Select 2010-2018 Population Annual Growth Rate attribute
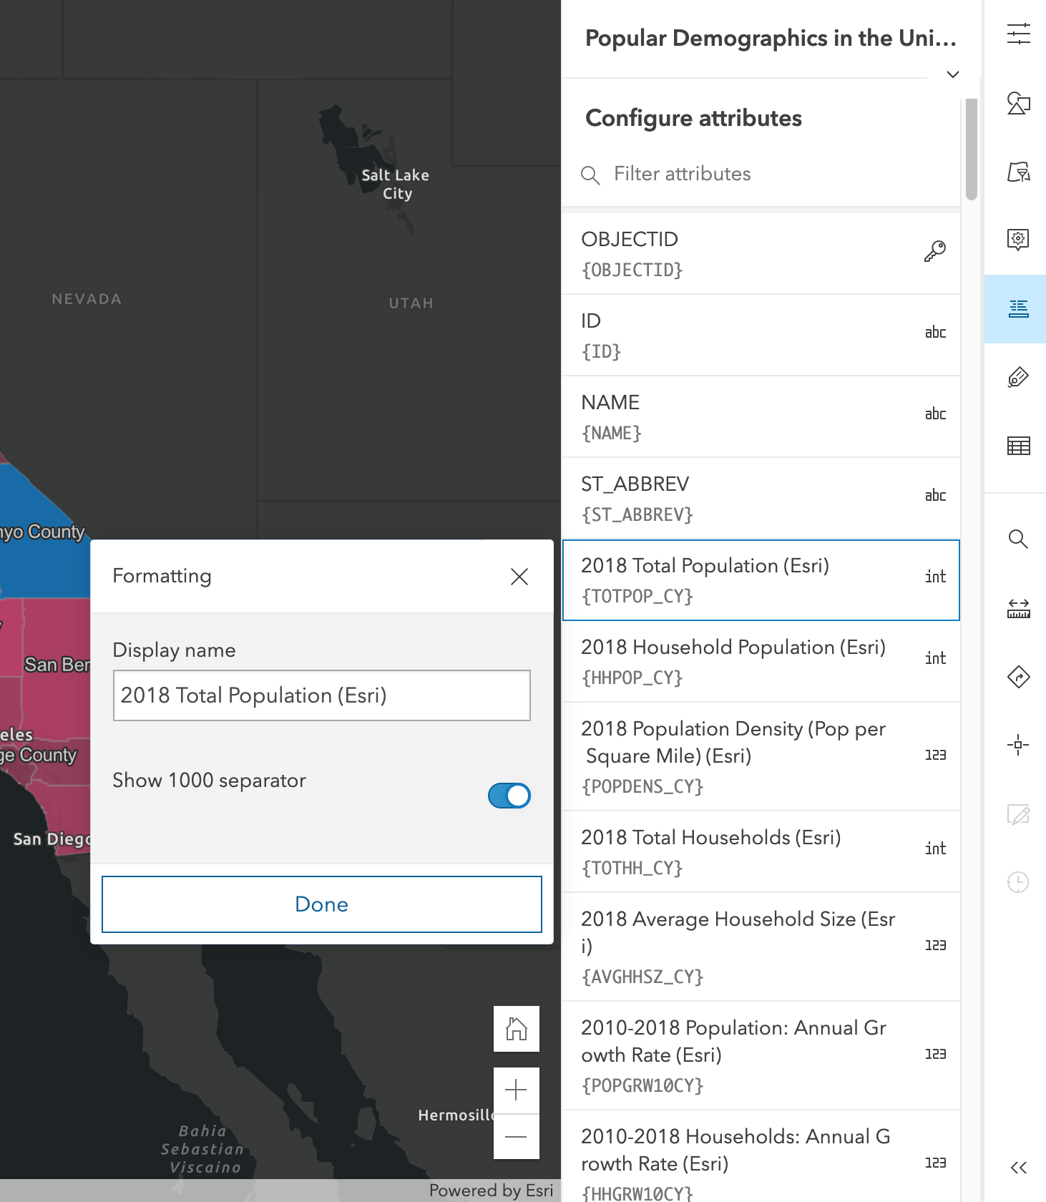The image size is (1046, 1202). click(761, 1056)
